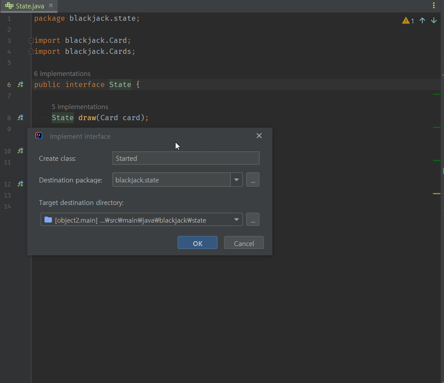Browse packages with Destination package ellipsis button
Viewport: 444px width, 383px height.
coord(253,180)
